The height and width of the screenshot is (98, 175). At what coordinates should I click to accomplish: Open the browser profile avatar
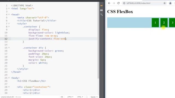click(x=170, y=3)
